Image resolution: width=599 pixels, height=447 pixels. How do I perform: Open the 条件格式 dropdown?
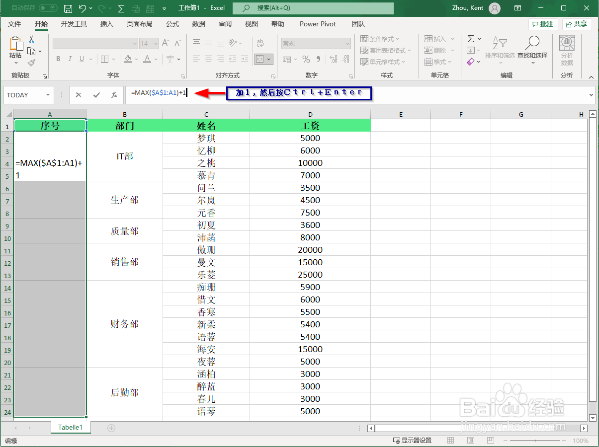(380, 39)
